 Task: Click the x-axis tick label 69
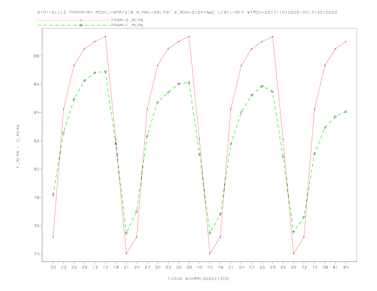294,267
